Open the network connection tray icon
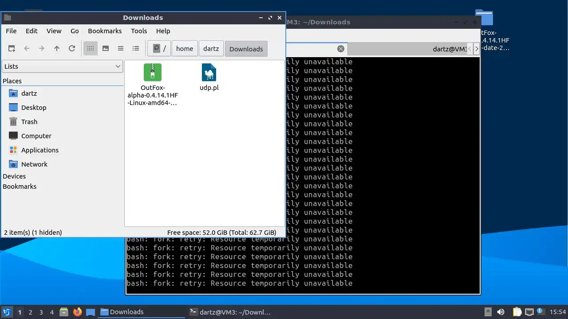Screen dimensions: 568x319 point(529,312)
